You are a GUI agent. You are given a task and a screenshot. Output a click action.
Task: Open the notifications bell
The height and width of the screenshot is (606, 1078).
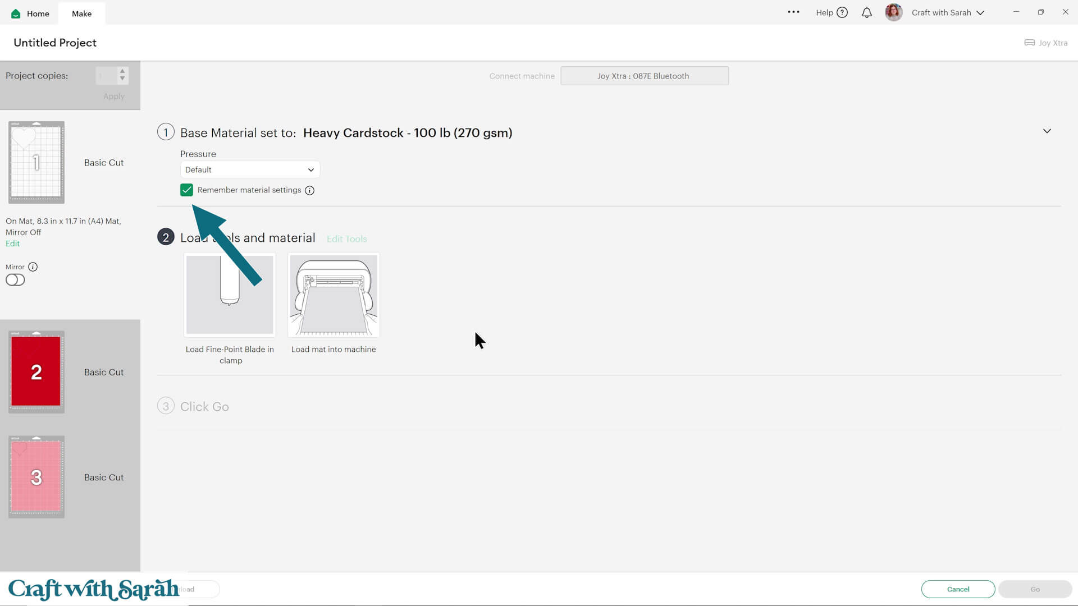[867, 12]
